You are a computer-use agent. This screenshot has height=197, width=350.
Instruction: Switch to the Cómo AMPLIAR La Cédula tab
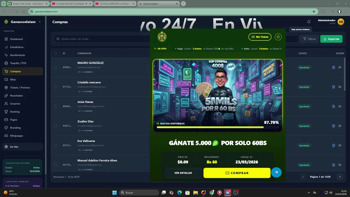[115, 4]
